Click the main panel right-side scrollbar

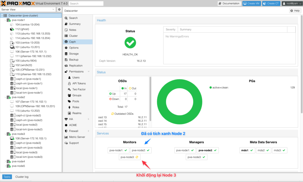pos(302,64)
